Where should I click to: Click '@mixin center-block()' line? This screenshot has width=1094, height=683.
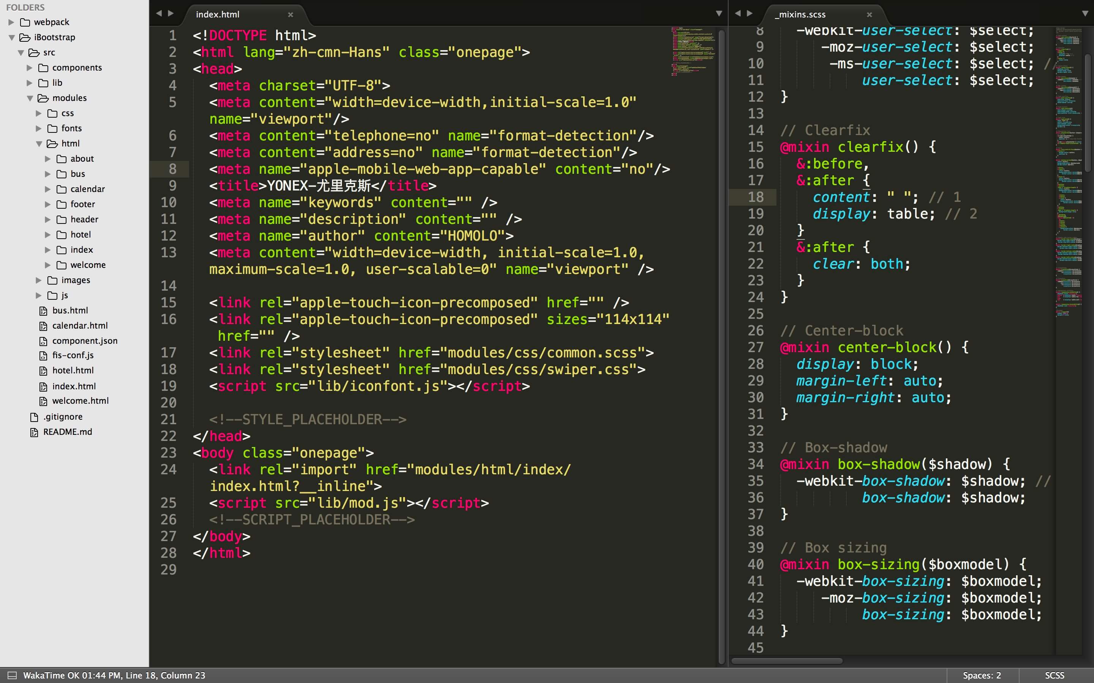point(874,347)
